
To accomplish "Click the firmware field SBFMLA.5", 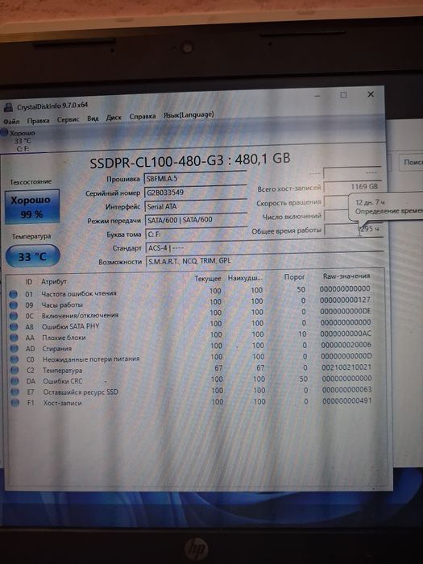I will (195, 178).
